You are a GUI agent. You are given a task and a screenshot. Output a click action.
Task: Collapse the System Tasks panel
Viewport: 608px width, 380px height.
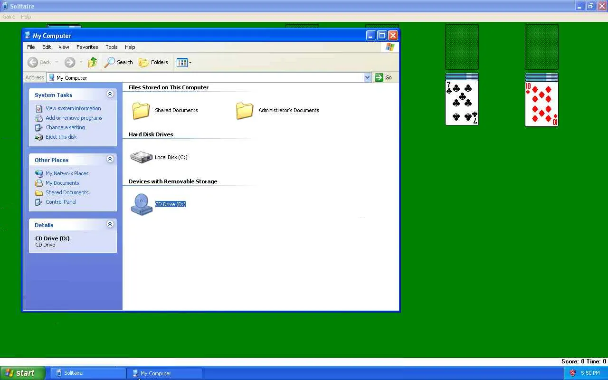[x=110, y=94]
